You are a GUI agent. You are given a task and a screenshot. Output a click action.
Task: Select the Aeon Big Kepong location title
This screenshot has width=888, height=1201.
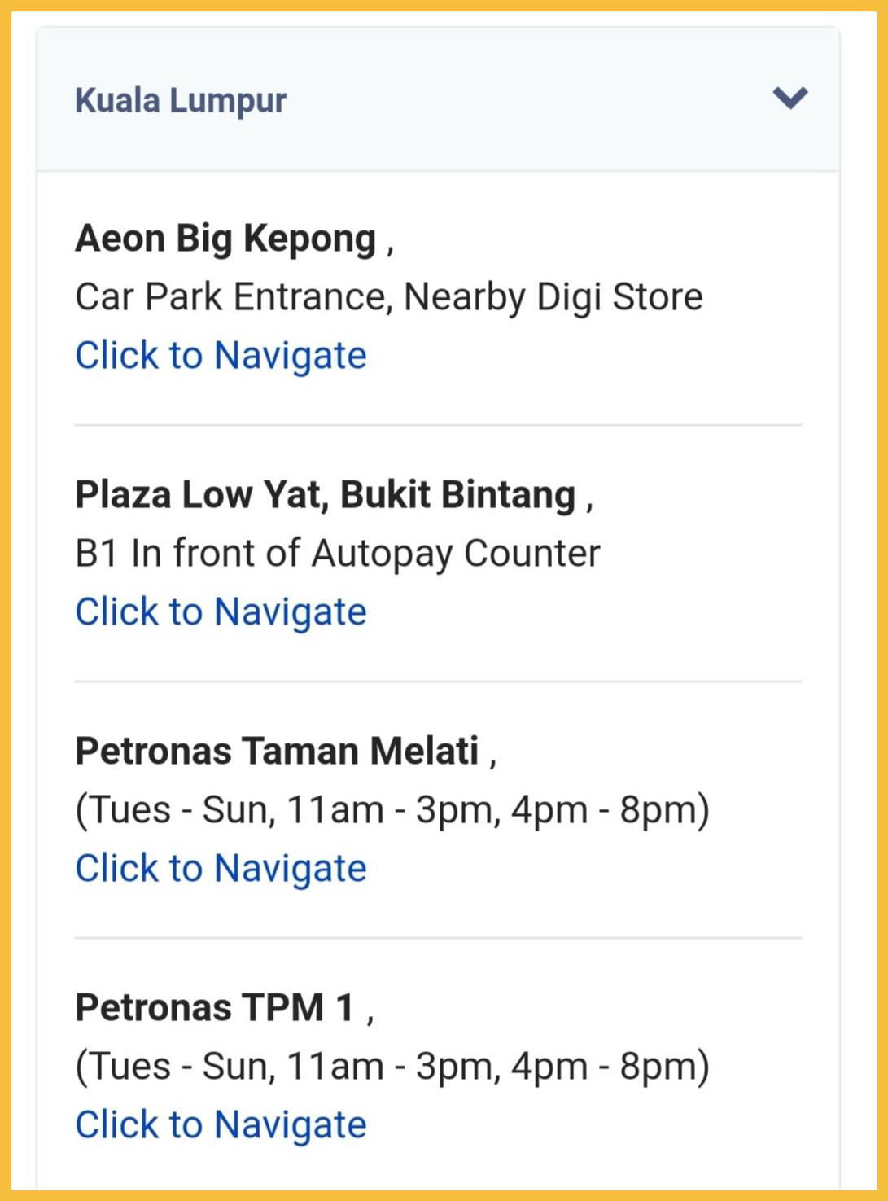pos(225,239)
